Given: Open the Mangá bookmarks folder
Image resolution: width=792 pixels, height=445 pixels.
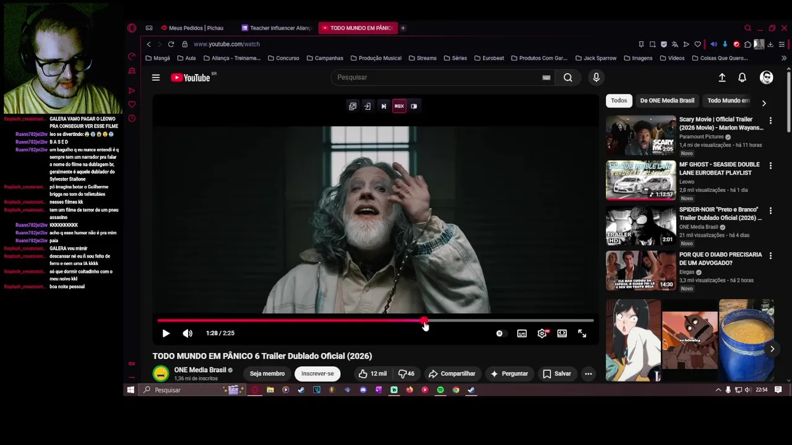Looking at the screenshot, I should click(158, 58).
